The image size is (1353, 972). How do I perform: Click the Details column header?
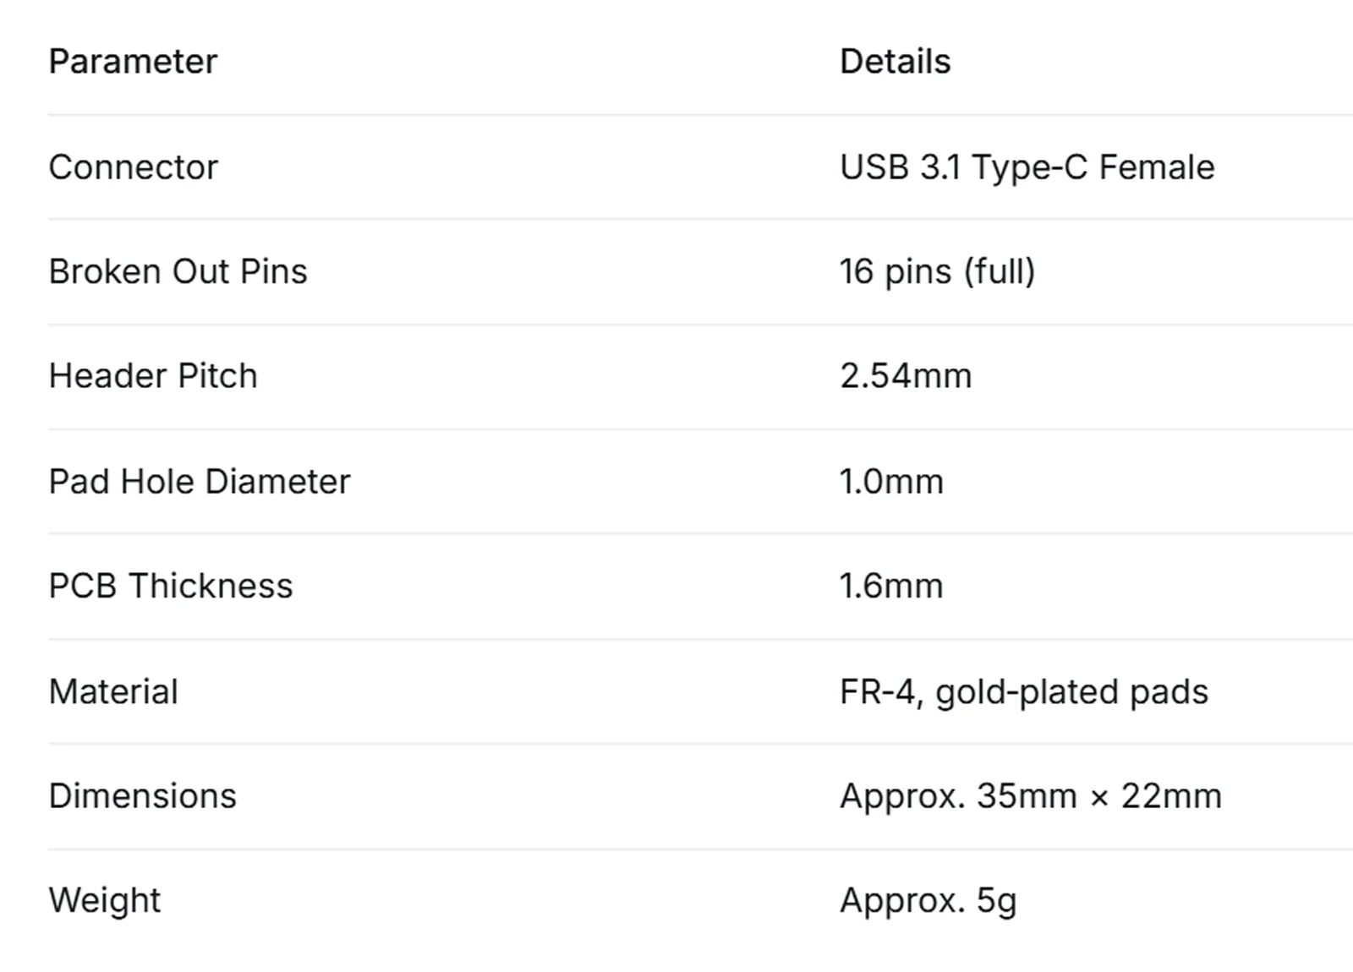point(896,62)
